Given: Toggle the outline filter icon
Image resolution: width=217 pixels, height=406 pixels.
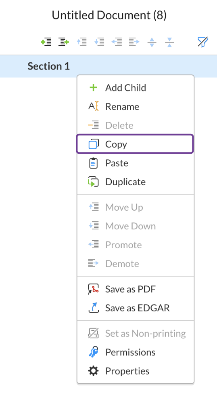Looking at the screenshot, I should (203, 42).
